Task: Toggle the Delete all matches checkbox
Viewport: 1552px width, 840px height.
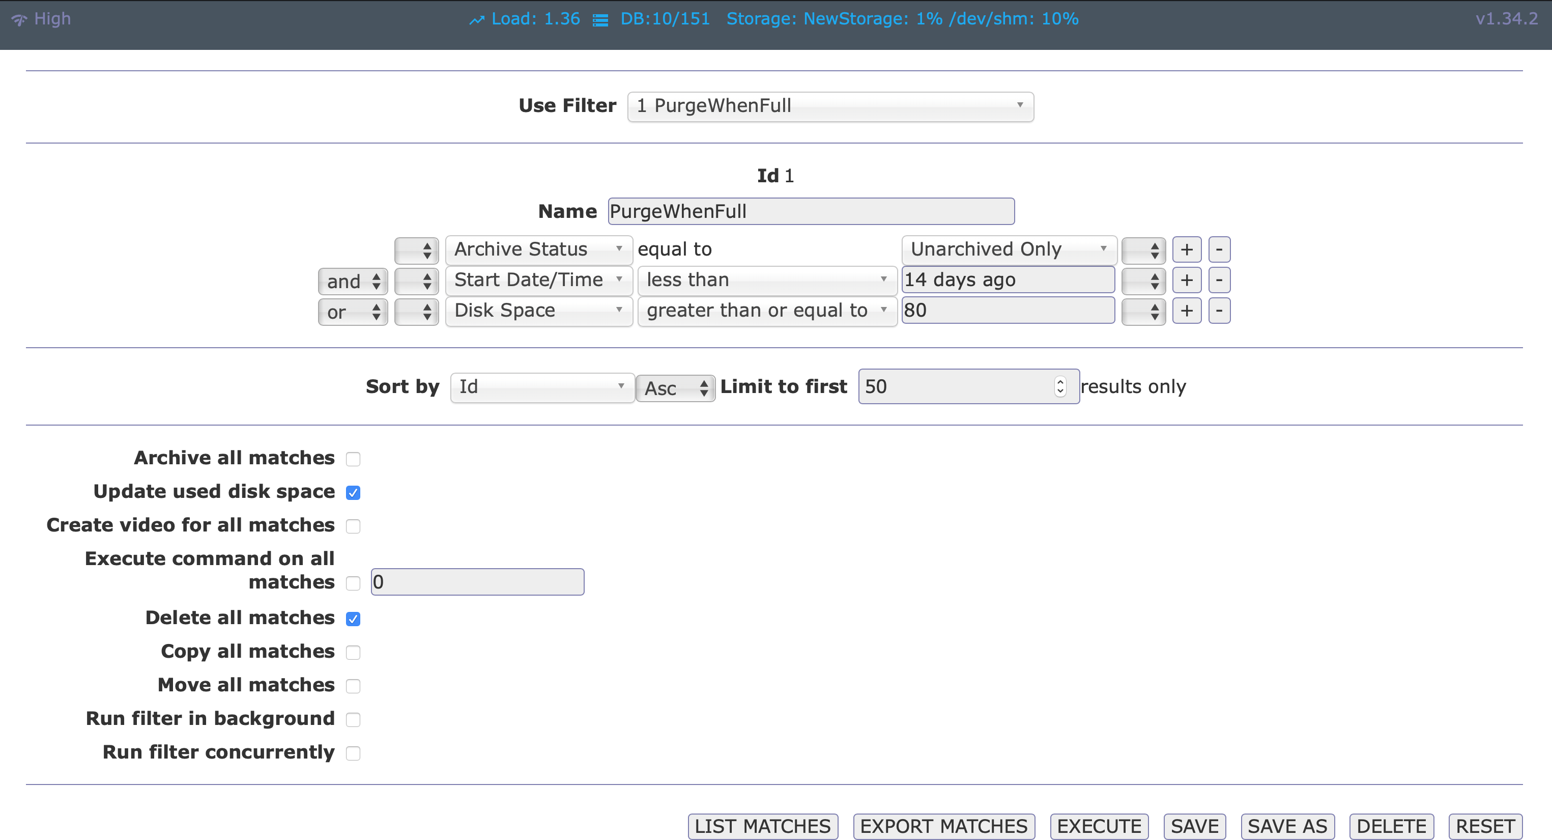Action: click(x=354, y=619)
